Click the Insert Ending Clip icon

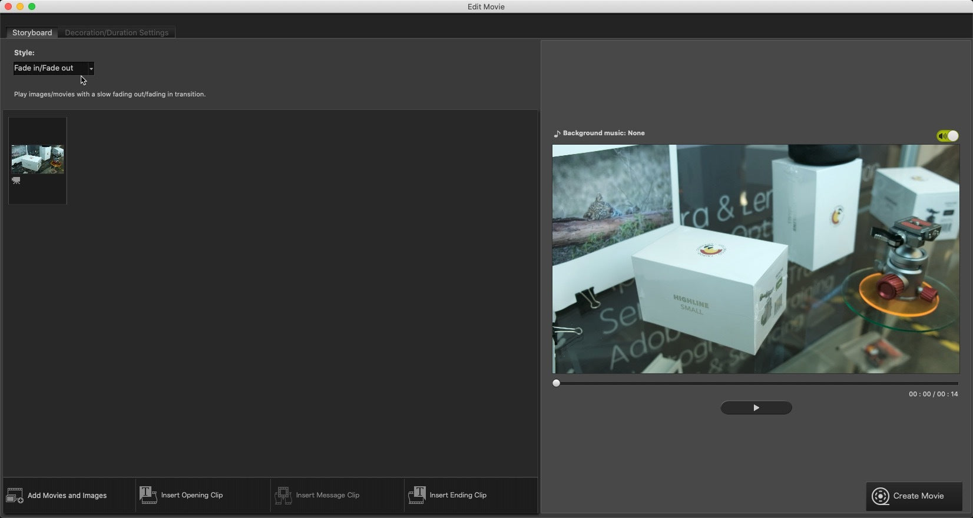tap(417, 495)
